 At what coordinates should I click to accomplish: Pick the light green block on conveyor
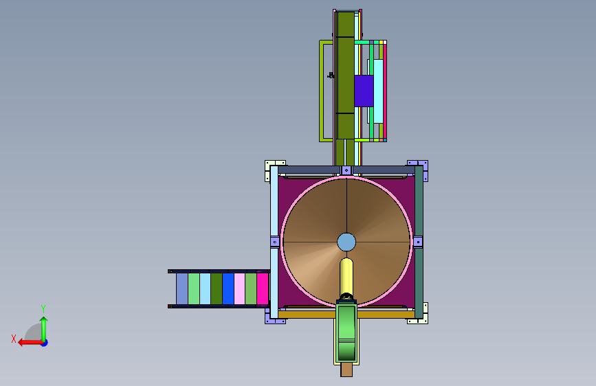194,288
